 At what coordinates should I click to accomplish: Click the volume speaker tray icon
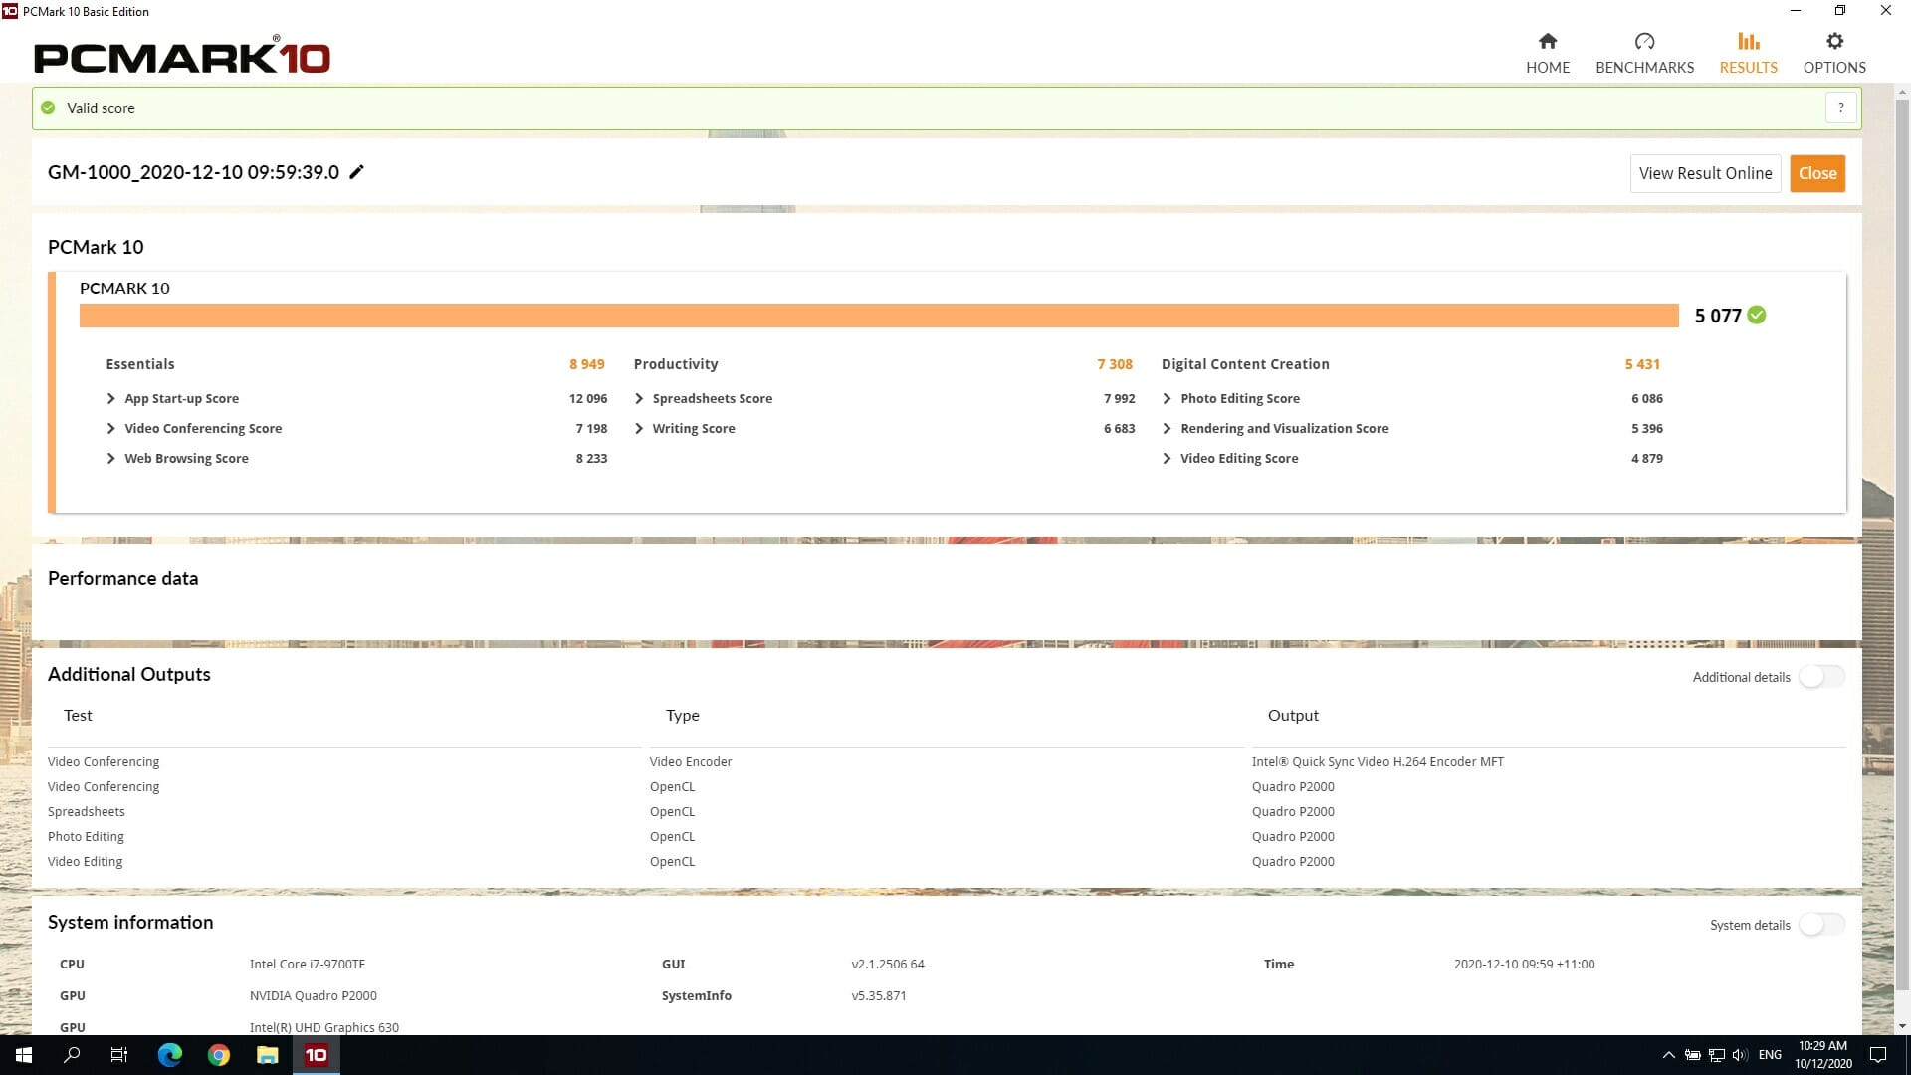pyautogui.click(x=1740, y=1055)
